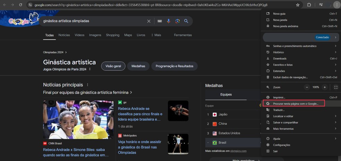Screen dimensions: 341x161
Task: Select Imprimir in the menu
Action: tap(301, 98)
